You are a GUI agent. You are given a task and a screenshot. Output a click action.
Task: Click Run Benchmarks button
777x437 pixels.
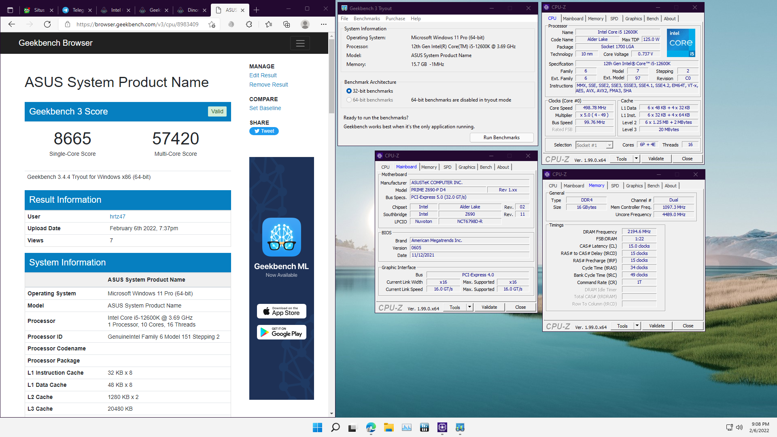click(501, 138)
